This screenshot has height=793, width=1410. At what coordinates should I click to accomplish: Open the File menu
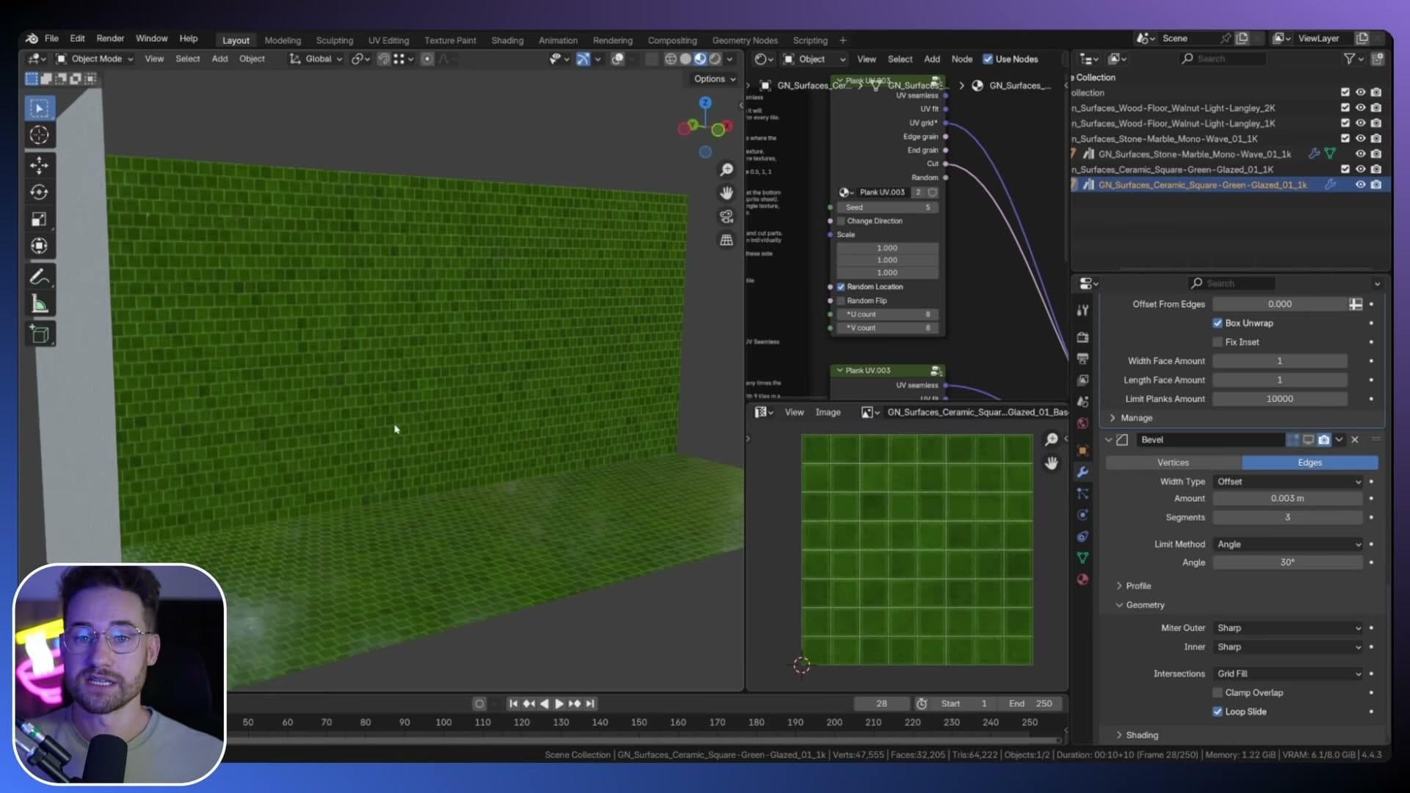[x=51, y=38]
